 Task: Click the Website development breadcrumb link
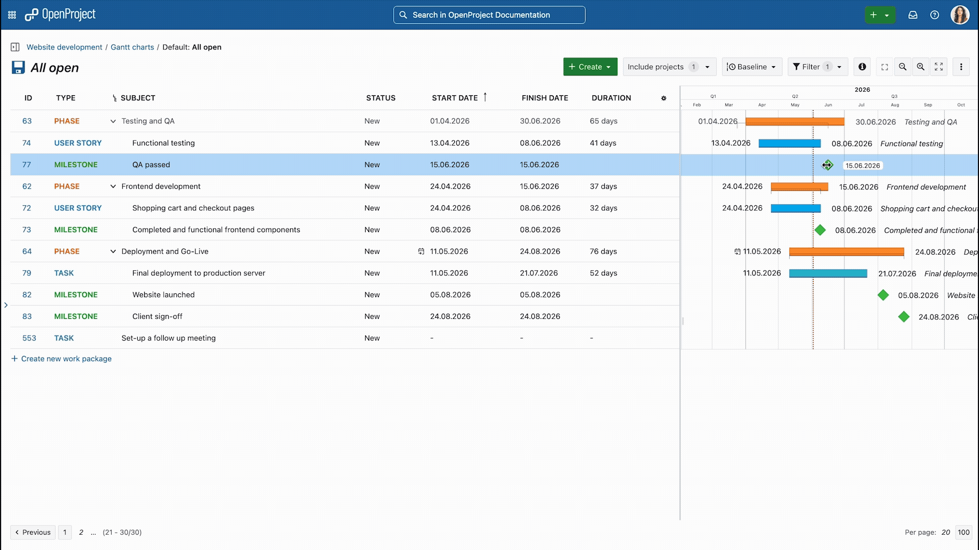pos(64,47)
